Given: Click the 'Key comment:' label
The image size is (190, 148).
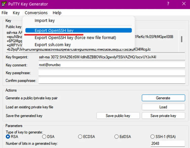Looking at the screenshot, I should 16,65.
